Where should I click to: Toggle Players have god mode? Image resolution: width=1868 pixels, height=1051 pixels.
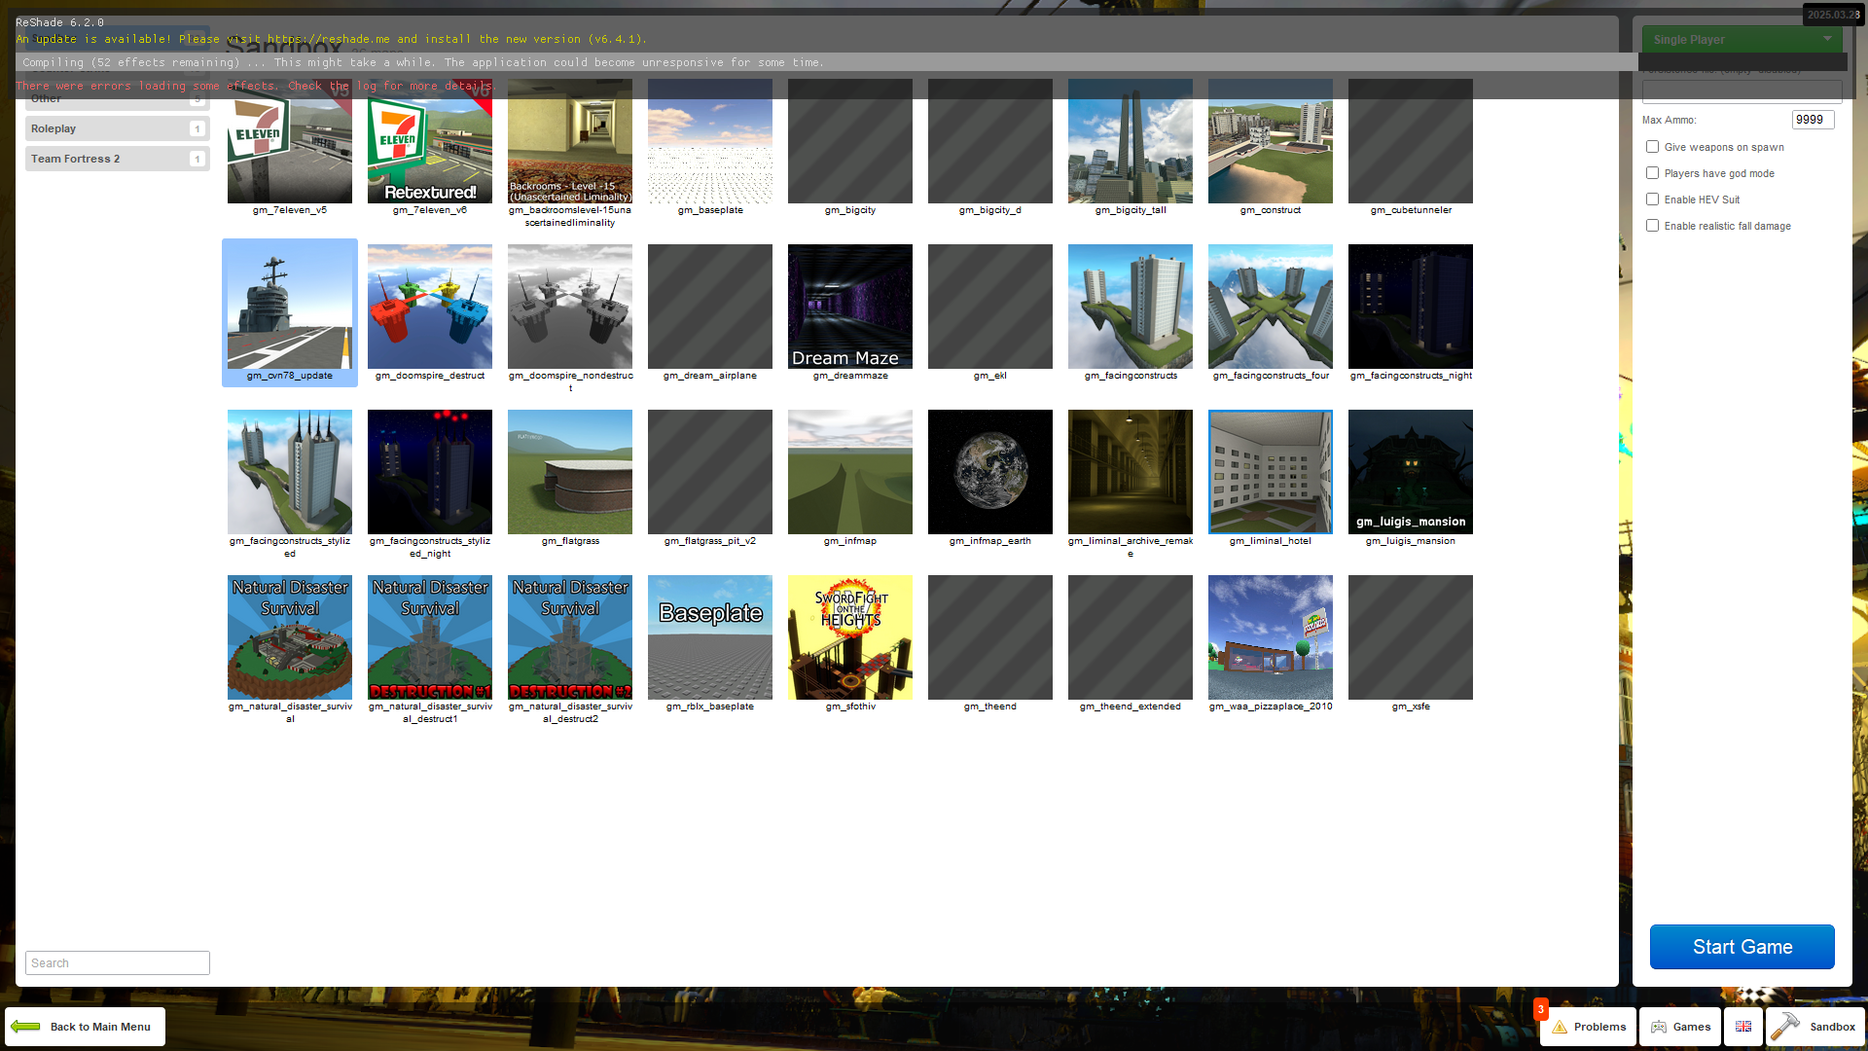click(1652, 173)
